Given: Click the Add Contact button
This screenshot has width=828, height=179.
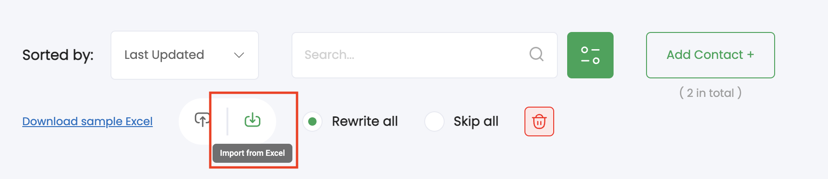Looking at the screenshot, I should pyautogui.click(x=711, y=55).
